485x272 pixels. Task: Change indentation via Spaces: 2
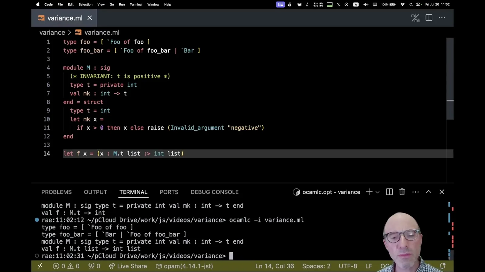tap(316, 266)
